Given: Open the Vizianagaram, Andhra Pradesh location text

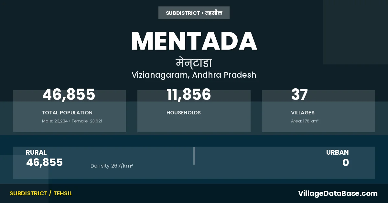Looking at the screenshot, I should (x=194, y=75).
